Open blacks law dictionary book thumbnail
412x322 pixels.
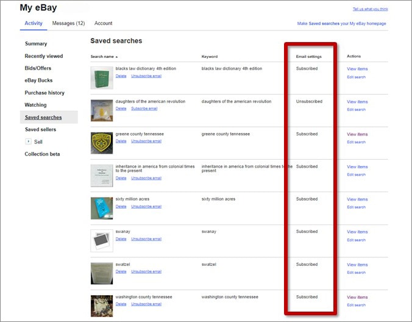click(102, 78)
